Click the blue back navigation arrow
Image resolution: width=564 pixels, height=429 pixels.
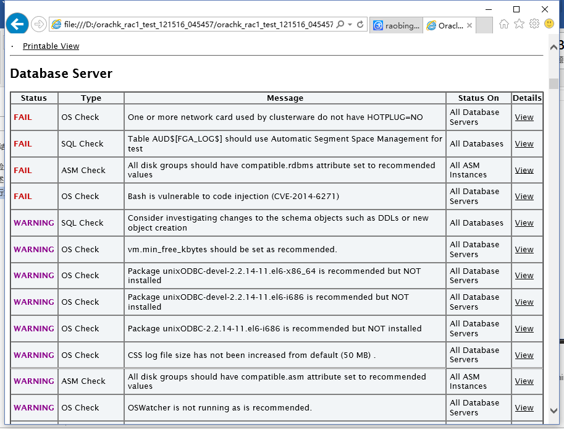click(x=17, y=24)
